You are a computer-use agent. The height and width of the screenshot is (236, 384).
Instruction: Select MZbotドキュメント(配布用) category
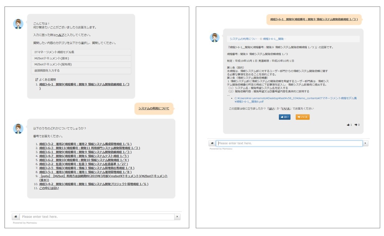[81, 65]
